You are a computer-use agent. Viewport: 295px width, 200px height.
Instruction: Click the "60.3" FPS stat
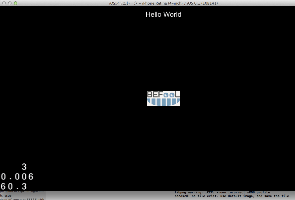(14, 186)
